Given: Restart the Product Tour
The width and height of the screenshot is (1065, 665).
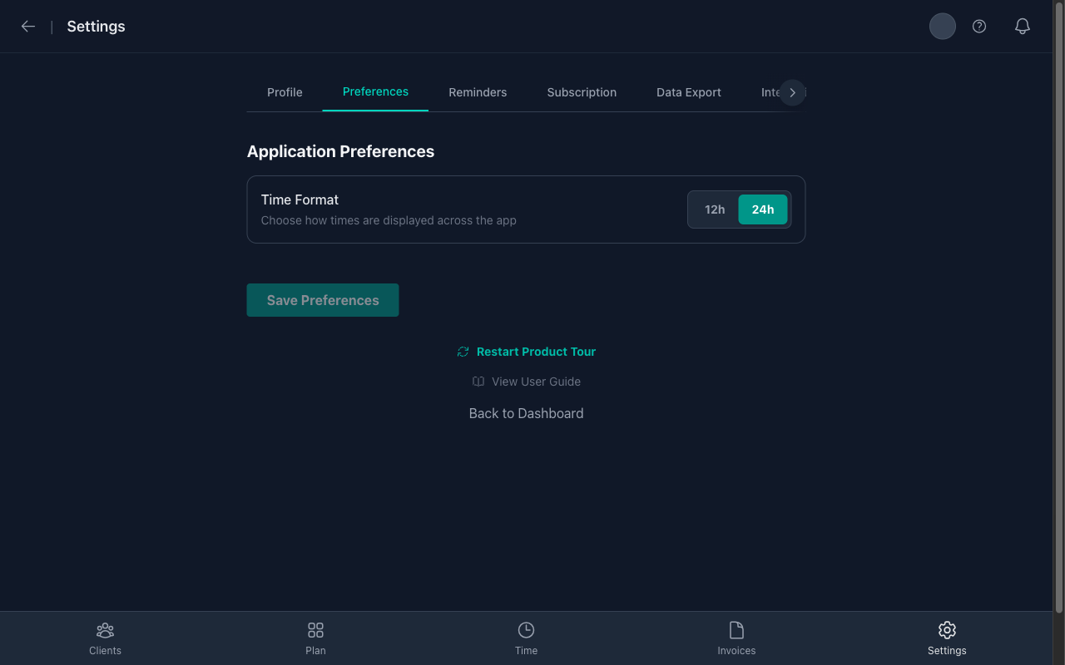Looking at the screenshot, I should click(x=526, y=351).
